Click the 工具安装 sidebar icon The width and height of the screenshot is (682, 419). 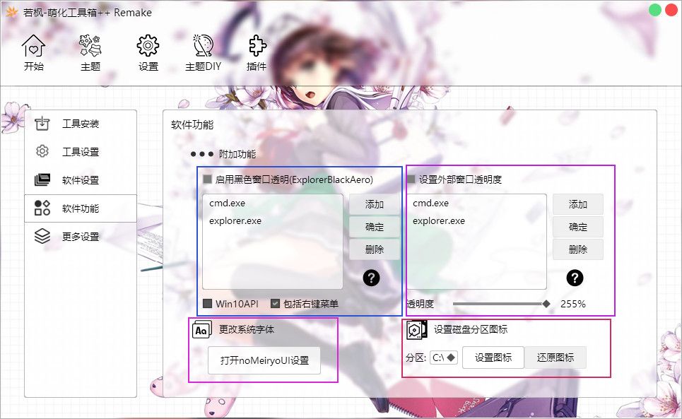[42, 124]
